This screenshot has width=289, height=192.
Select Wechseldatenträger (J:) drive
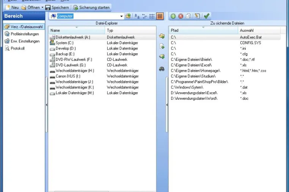[102, 82]
